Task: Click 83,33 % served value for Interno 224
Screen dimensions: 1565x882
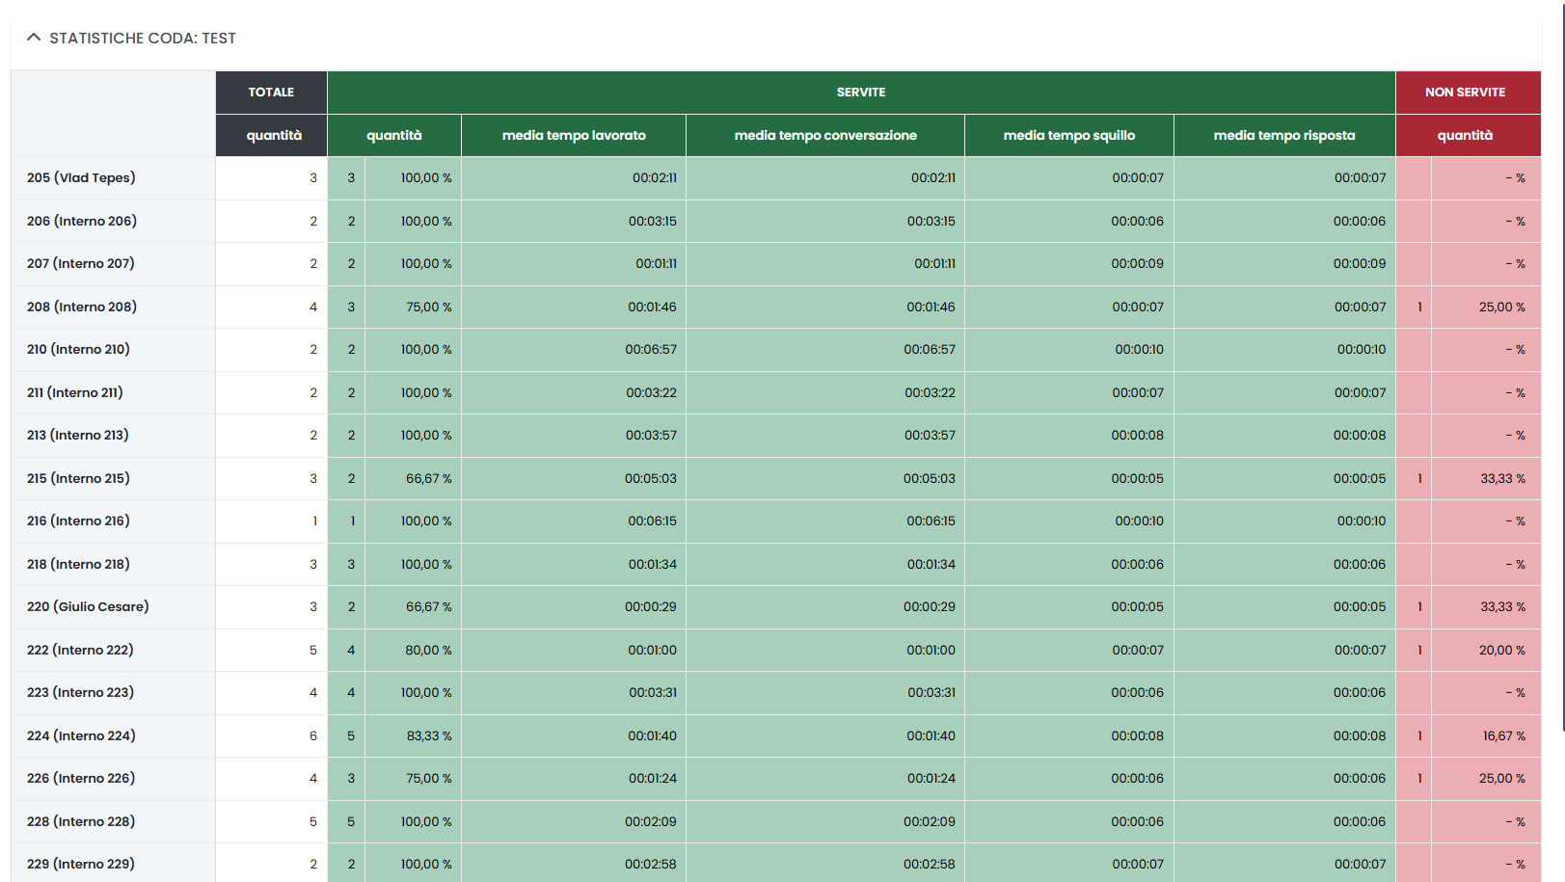Action: coord(428,736)
